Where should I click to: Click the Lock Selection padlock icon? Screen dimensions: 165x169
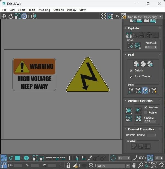pyautogui.click(x=68, y=165)
